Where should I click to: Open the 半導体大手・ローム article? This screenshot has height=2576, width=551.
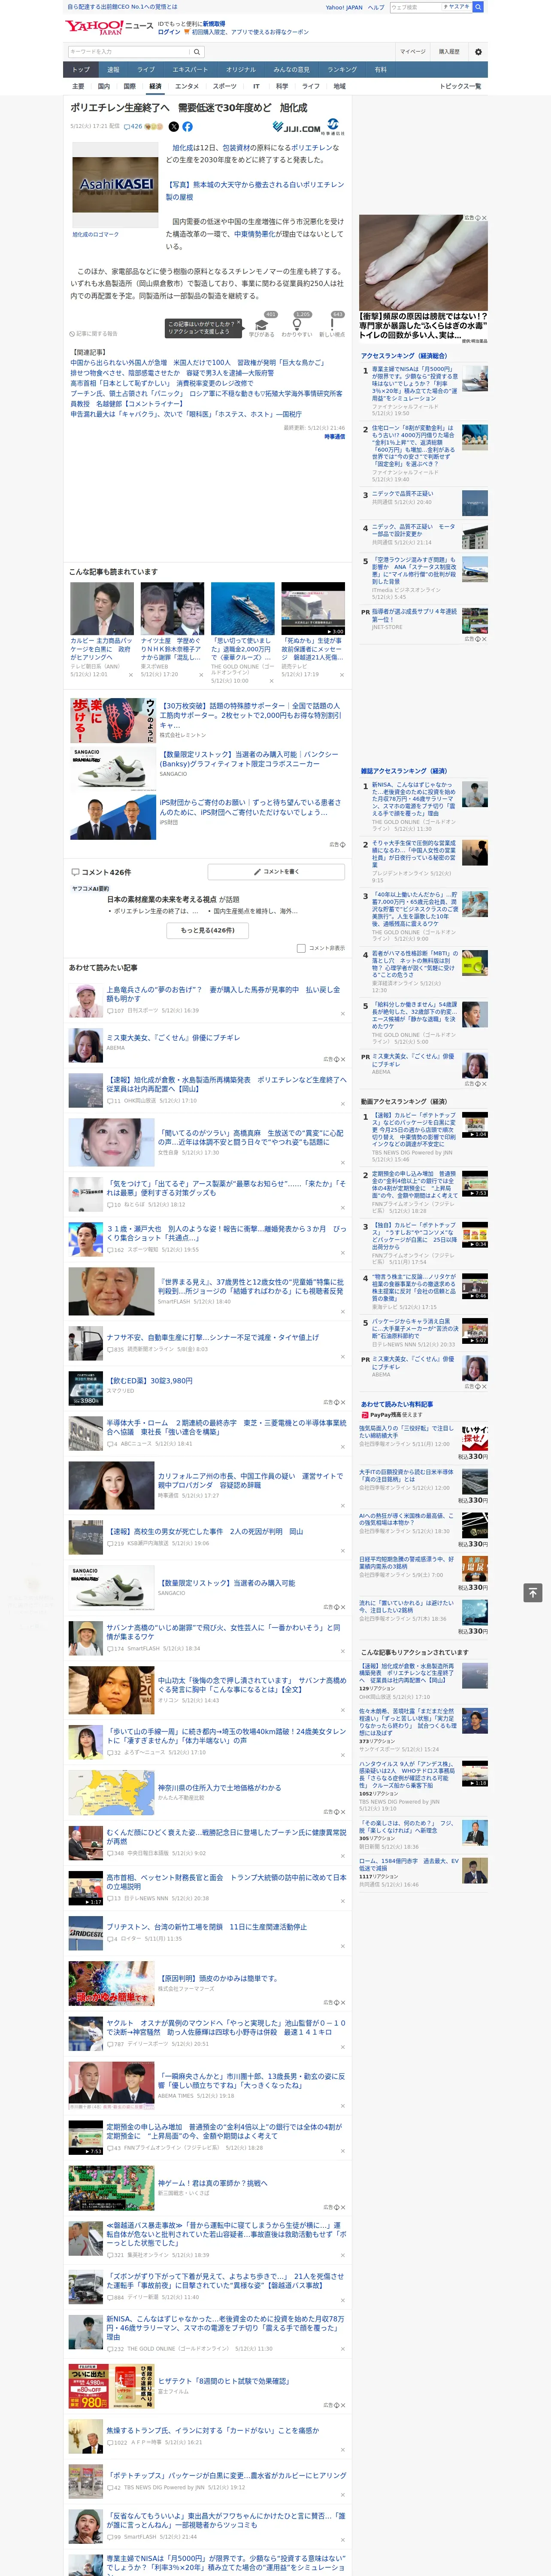226,1427
